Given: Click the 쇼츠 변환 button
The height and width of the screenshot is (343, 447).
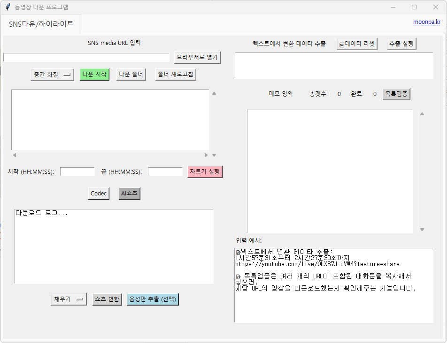Looking at the screenshot, I should (107, 299).
